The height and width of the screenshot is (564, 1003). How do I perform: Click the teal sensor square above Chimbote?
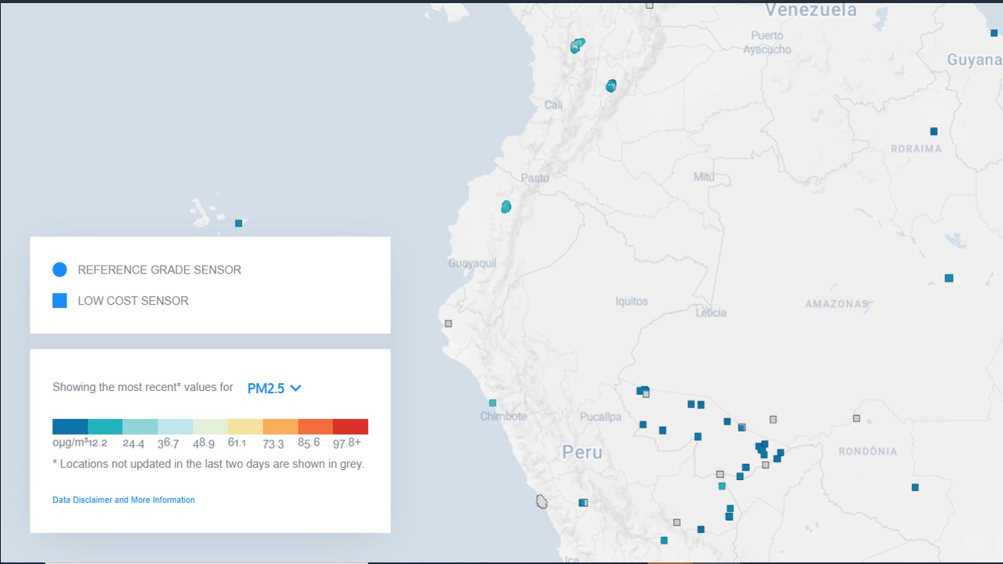click(493, 403)
